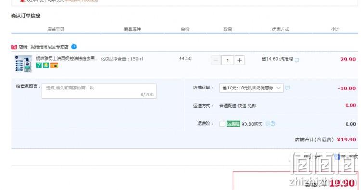361x190 pixels.
Task: Click the ¥0.80购买 insurance label
Action: pyautogui.click(x=252, y=124)
